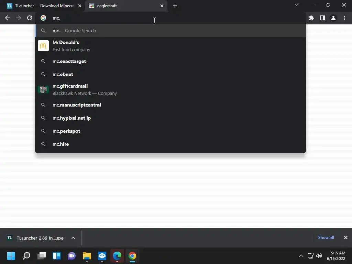
Task: Close the TLauncher tab
Action: (80, 6)
